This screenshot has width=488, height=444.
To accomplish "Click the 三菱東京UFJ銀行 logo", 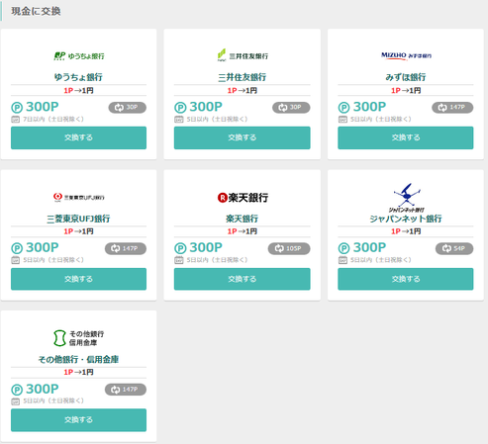I will tap(79, 197).
